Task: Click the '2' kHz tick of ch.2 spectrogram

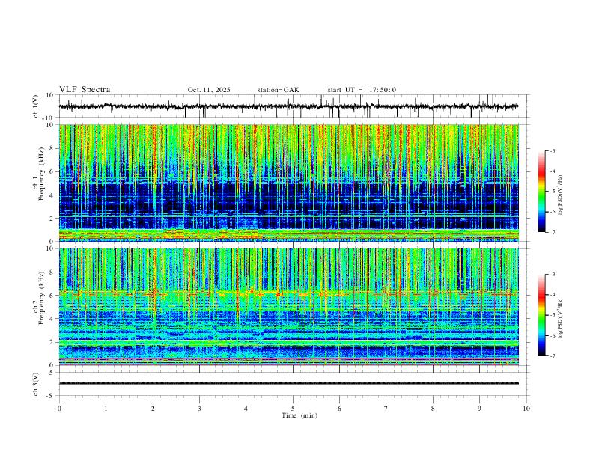Action: pyautogui.click(x=52, y=342)
